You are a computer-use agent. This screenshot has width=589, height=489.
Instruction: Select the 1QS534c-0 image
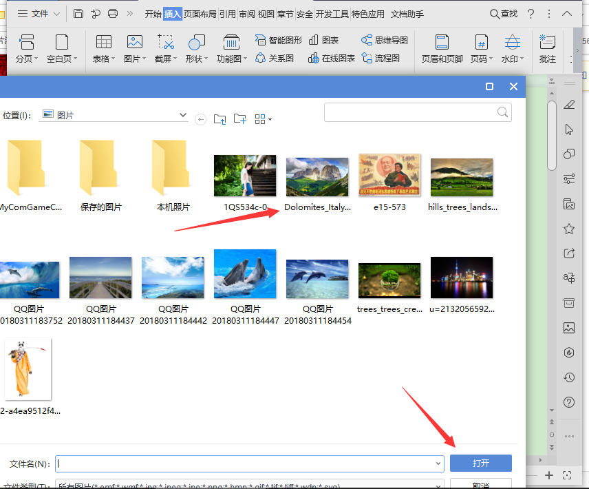click(x=245, y=183)
